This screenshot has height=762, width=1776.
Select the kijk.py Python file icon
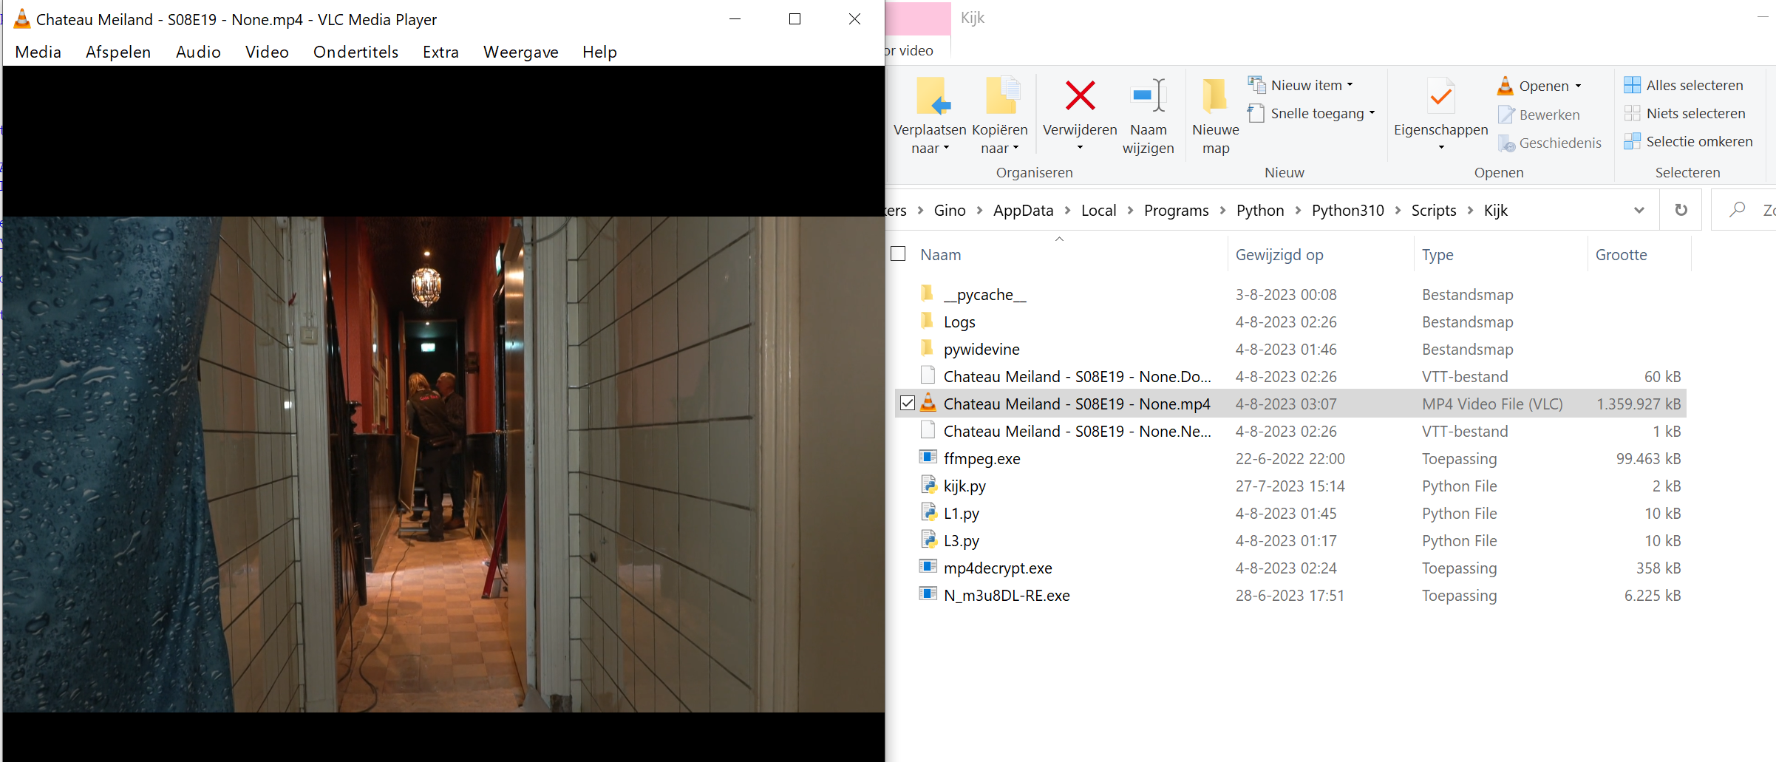click(x=928, y=485)
